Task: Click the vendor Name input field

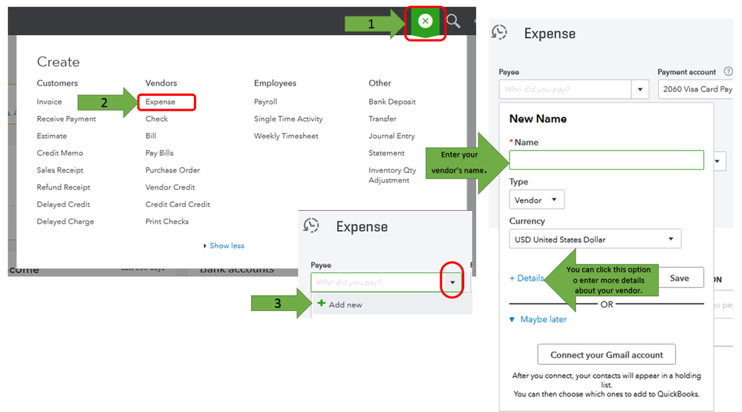Action: [606, 160]
